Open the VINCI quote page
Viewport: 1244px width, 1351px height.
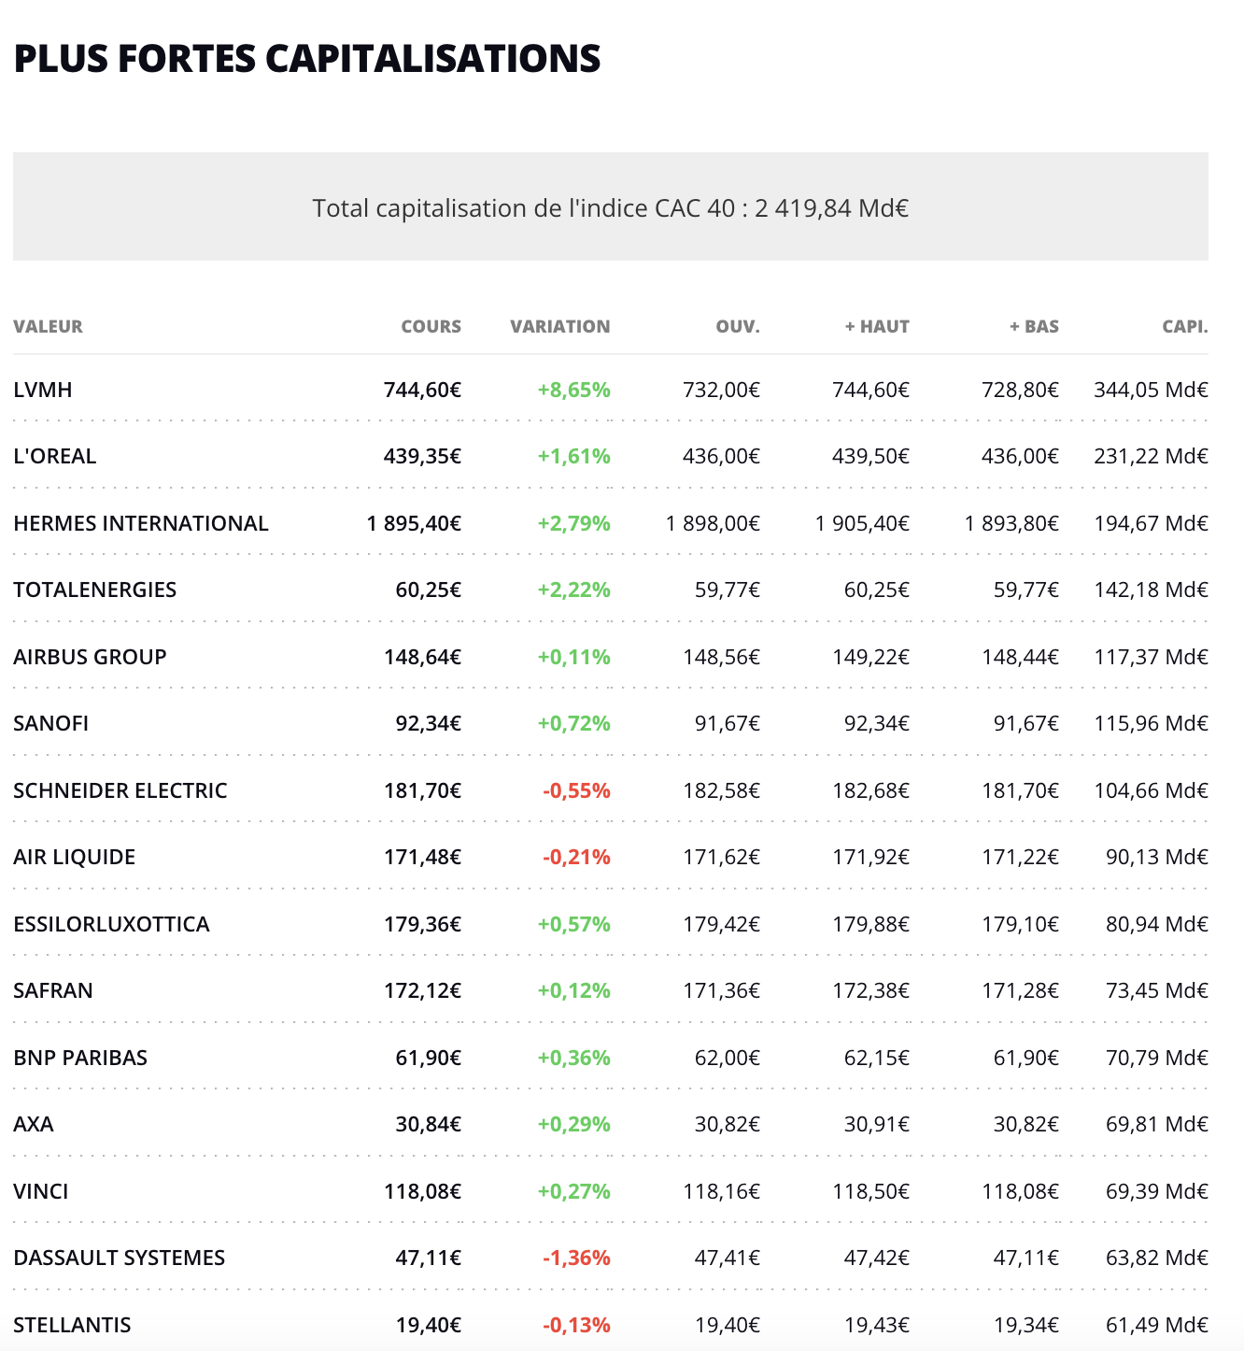41,1191
